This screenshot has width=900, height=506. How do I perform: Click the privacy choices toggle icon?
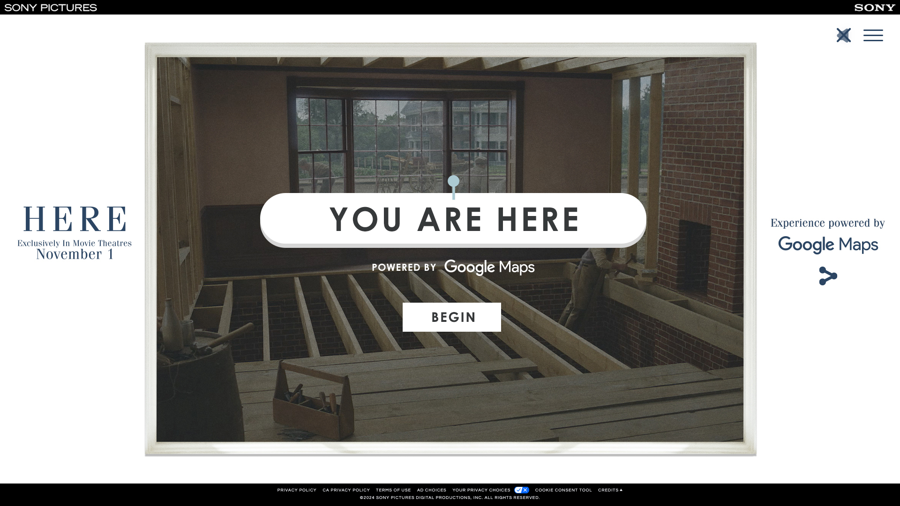pyautogui.click(x=522, y=490)
